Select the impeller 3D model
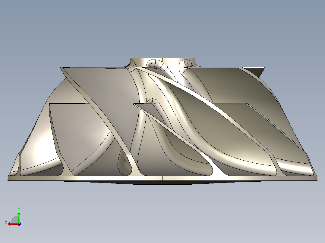Screen dimensions: 325x243 (162, 121)
